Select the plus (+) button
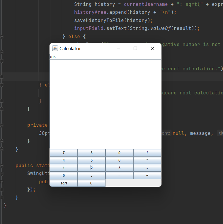The image size is (223, 224). tap(147, 175)
